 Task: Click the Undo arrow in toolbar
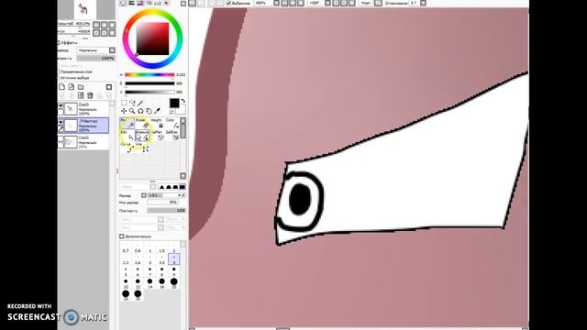pyautogui.click(x=192, y=3)
